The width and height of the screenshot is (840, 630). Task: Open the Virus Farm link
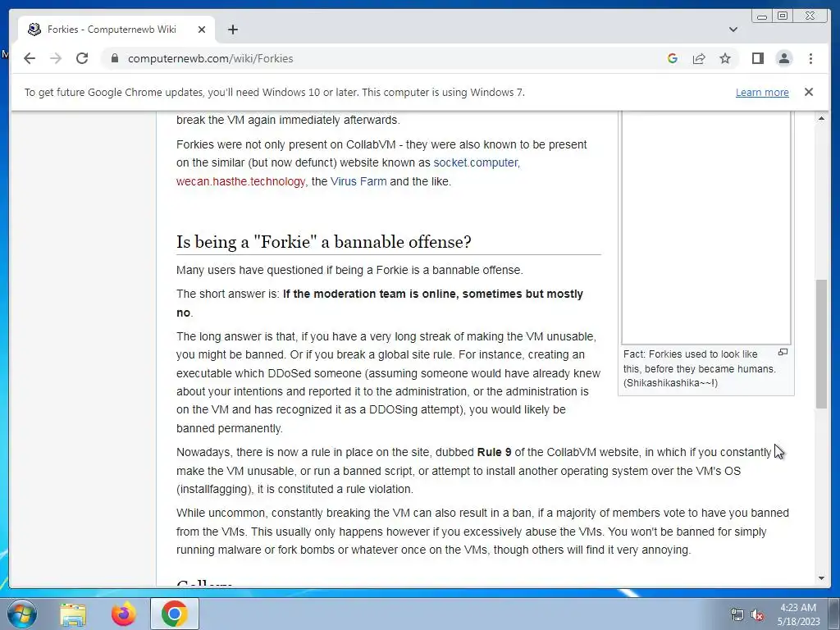point(358,181)
